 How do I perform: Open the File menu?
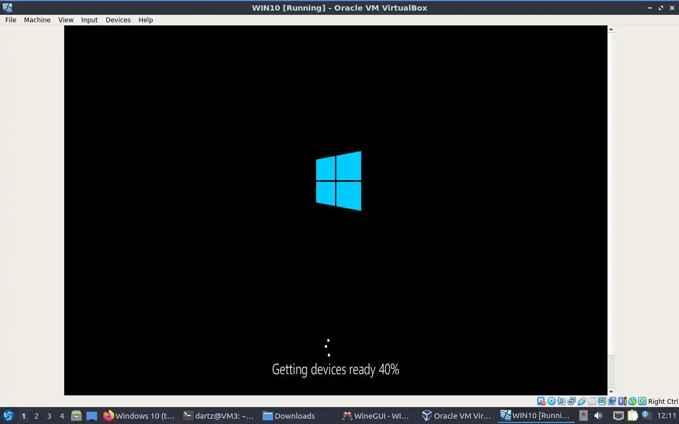coord(11,20)
